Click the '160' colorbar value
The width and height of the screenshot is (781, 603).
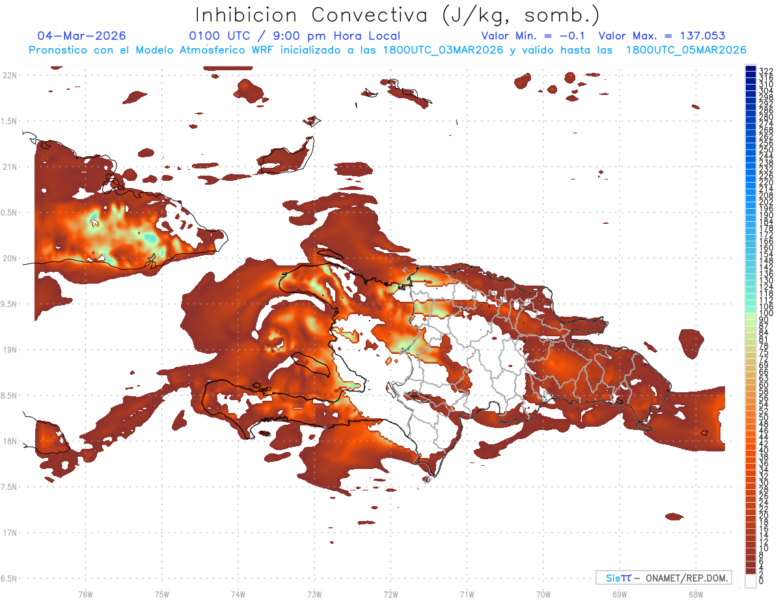(x=765, y=247)
